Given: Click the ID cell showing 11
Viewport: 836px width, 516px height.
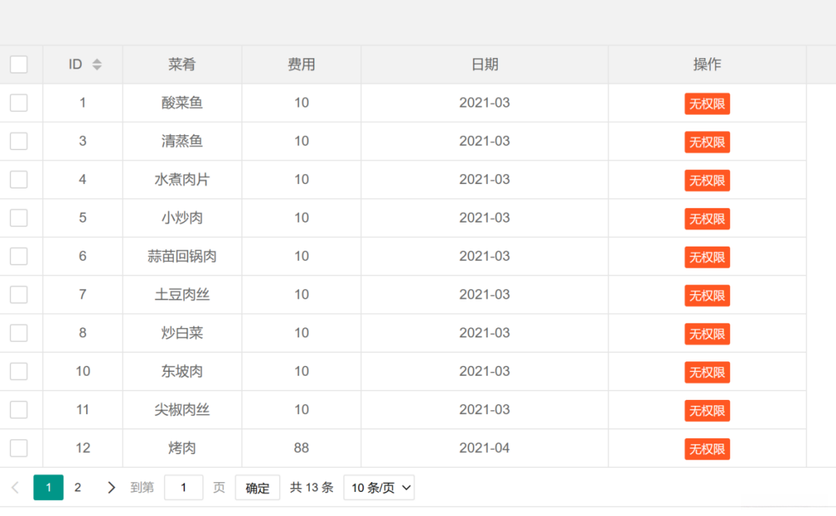Looking at the screenshot, I should click(x=82, y=410).
